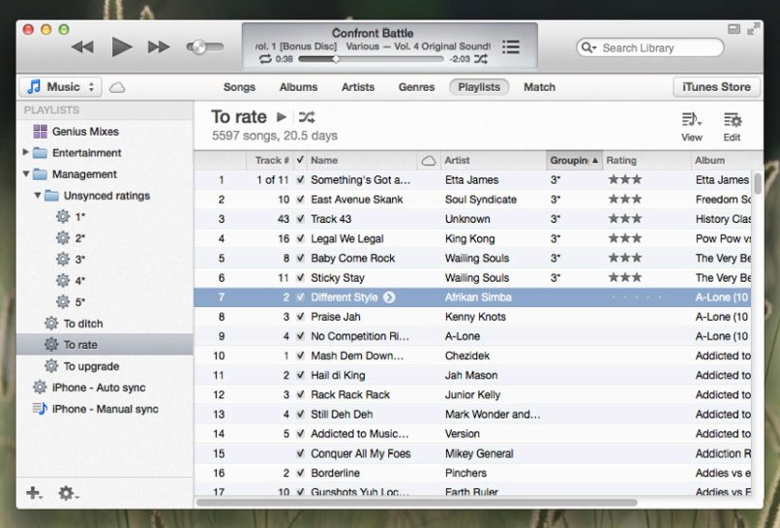Open the Up Next list icon
780x528 pixels.
point(511,47)
